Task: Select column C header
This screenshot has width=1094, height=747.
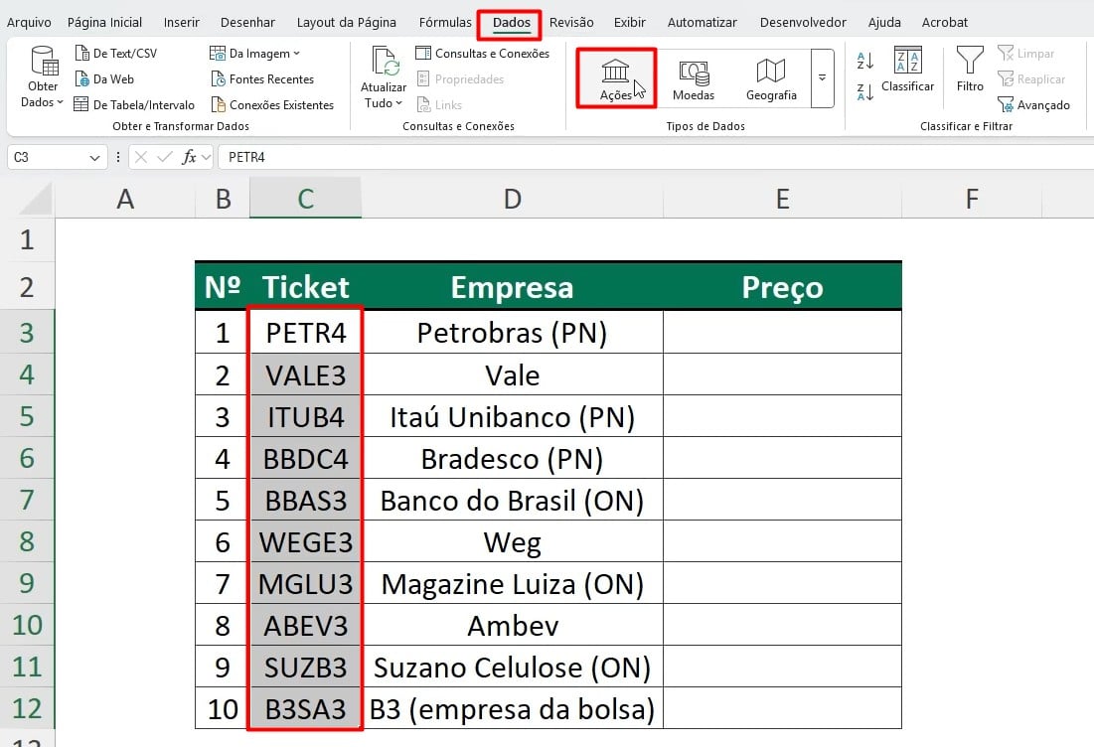Action: 306,199
